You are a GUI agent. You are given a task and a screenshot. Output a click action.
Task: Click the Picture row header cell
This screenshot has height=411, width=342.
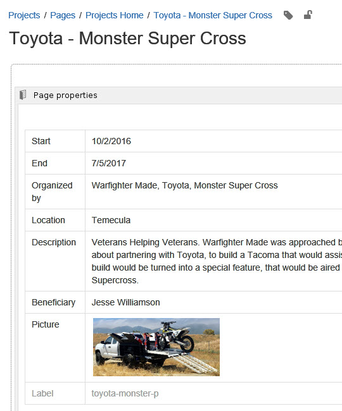click(x=55, y=348)
